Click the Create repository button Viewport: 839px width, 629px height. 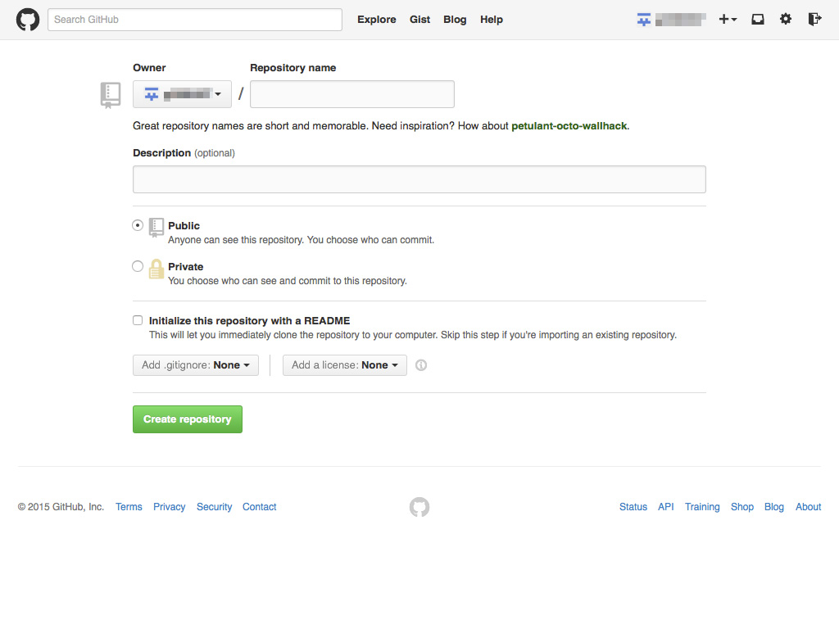pos(187,419)
